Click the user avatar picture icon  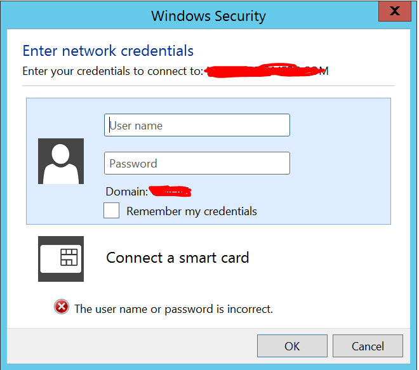pos(61,161)
